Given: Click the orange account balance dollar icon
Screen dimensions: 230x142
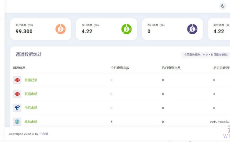Looking at the screenshot, I should tap(61, 29).
